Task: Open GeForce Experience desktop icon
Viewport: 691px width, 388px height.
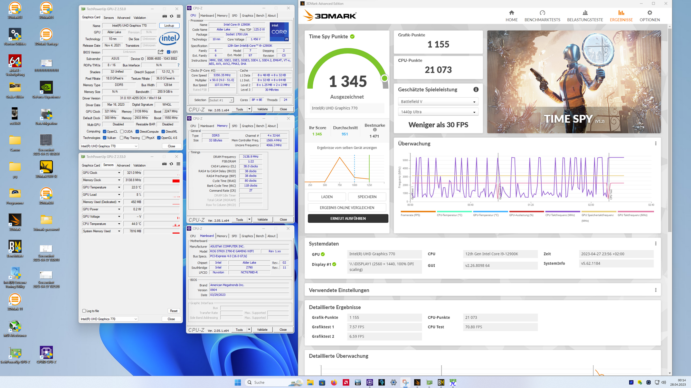Action: pos(46,90)
